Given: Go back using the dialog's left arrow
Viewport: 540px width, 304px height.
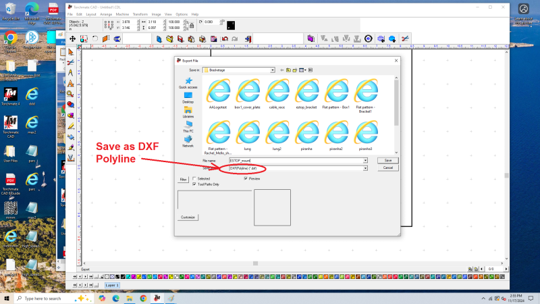Looking at the screenshot, I should tap(282, 70).
